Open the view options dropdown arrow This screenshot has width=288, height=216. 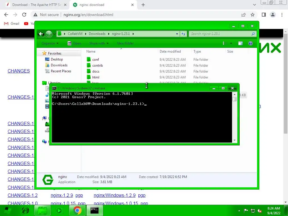coord(231,43)
